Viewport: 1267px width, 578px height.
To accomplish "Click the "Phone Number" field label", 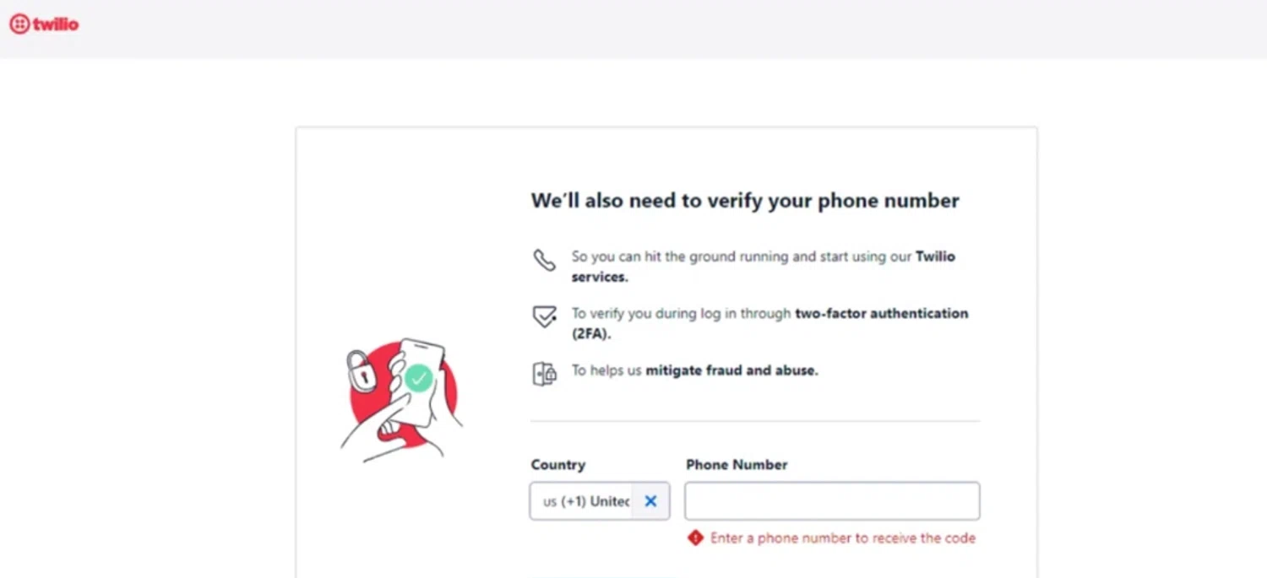I will pos(737,465).
